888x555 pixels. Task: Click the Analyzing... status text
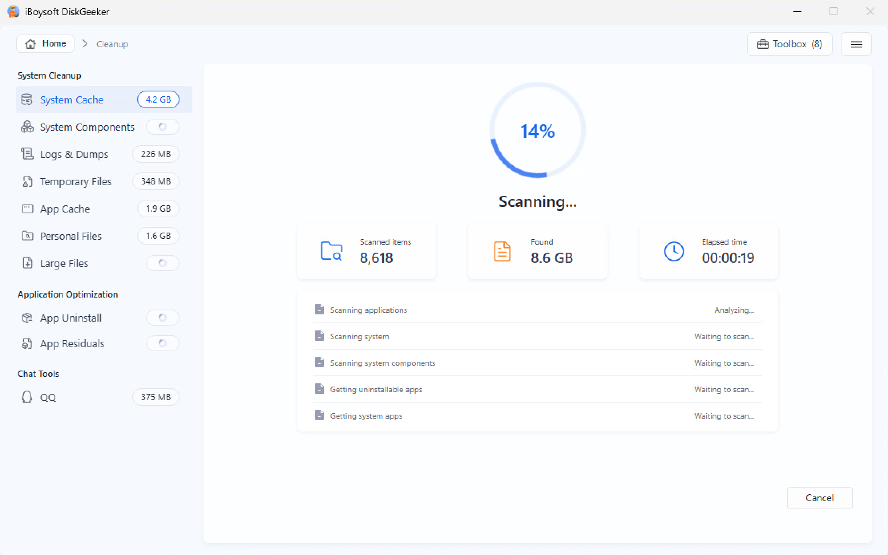click(734, 310)
